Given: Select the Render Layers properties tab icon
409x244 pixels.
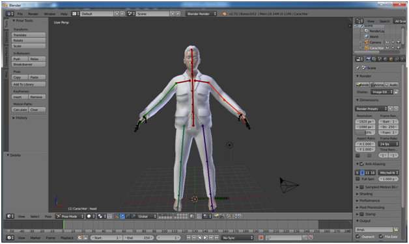Looking at the screenshot, I should coord(374,59).
